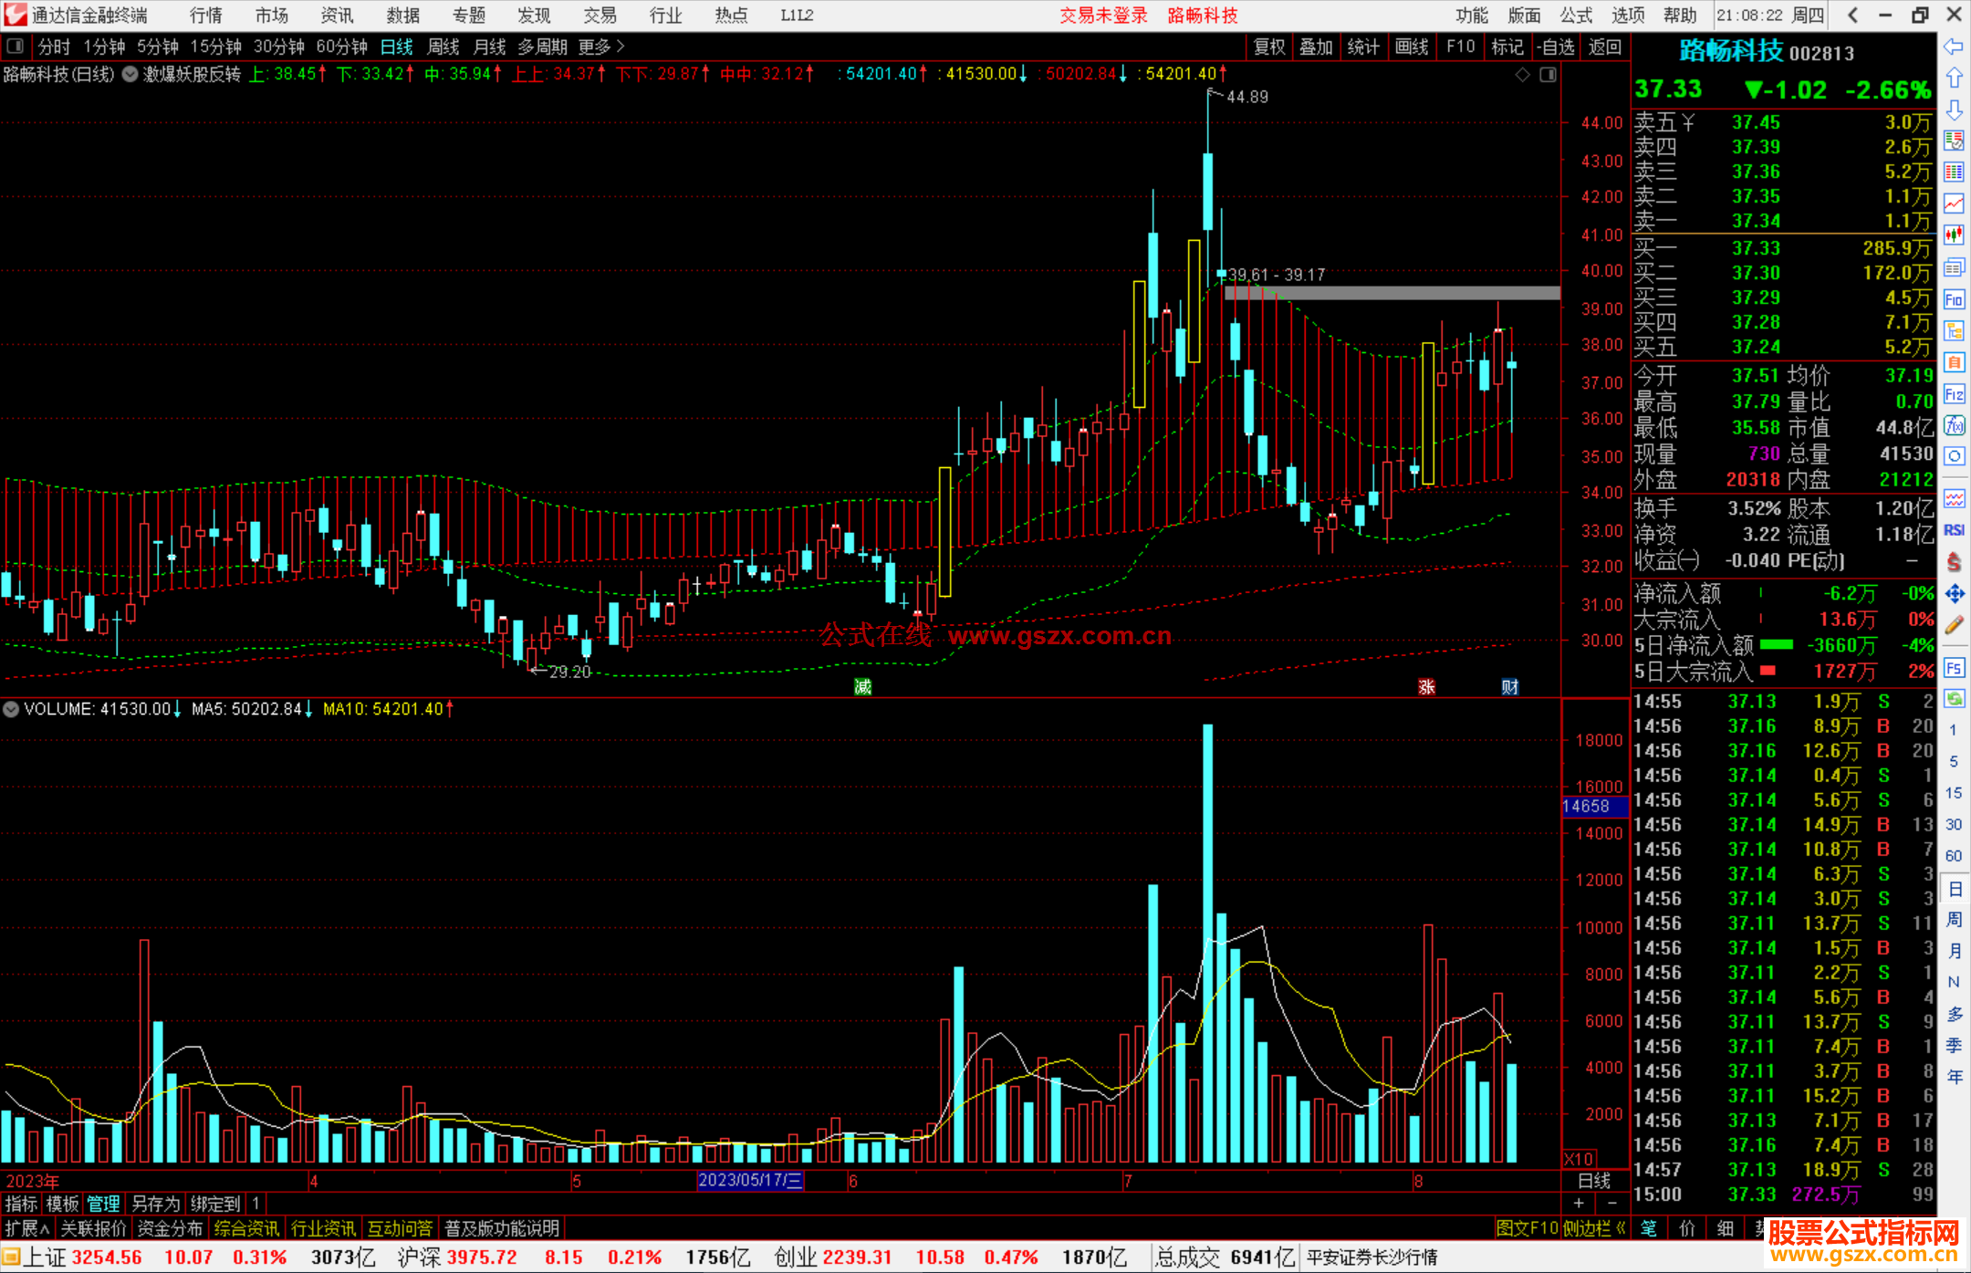
Task: Click the wave indicator sidebar icon
Action: point(1953,498)
